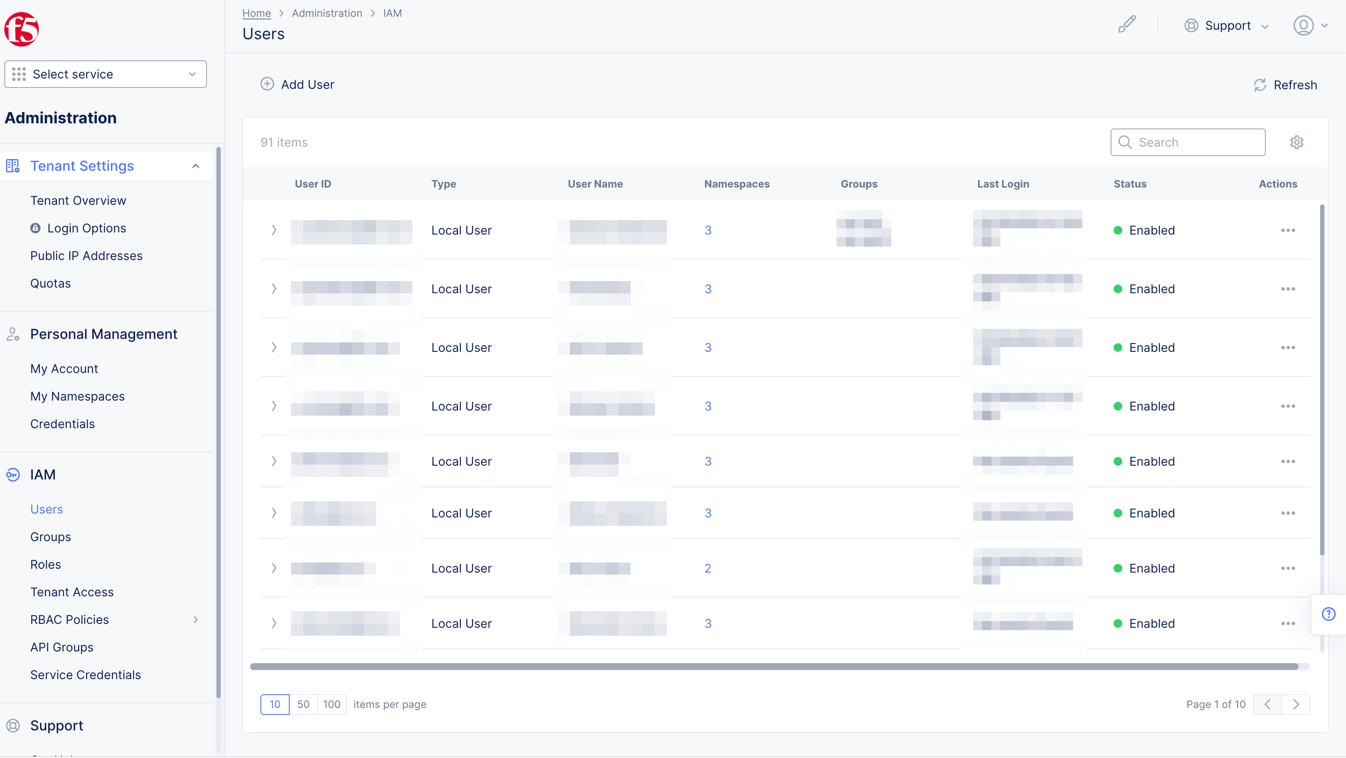Screen dimensions: 1346x758
Task: Click the Home breadcrumb link
Action: point(256,13)
